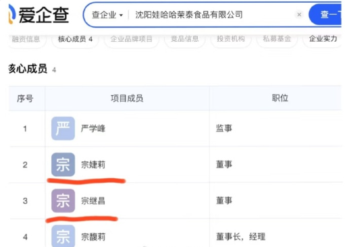
Task: Open member link 宗婕莉
Action: point(93,165)
